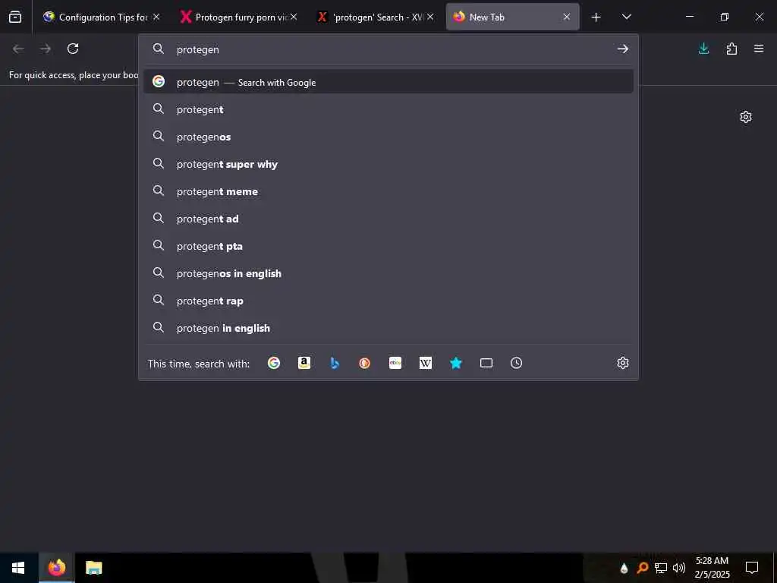Select the 'protegenos' suggestion
The width and height of the screenshot is (777, 583).
click(x=388, y=137)
